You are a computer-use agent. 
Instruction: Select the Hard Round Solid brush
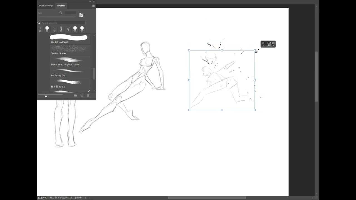click(70, 39)
